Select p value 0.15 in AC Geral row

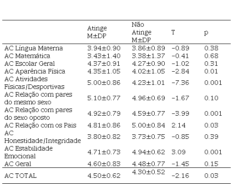pos(211,164)
